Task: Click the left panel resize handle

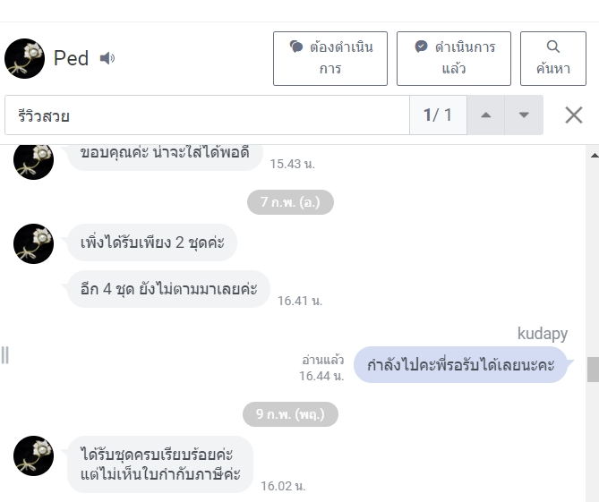Action: 5,355
